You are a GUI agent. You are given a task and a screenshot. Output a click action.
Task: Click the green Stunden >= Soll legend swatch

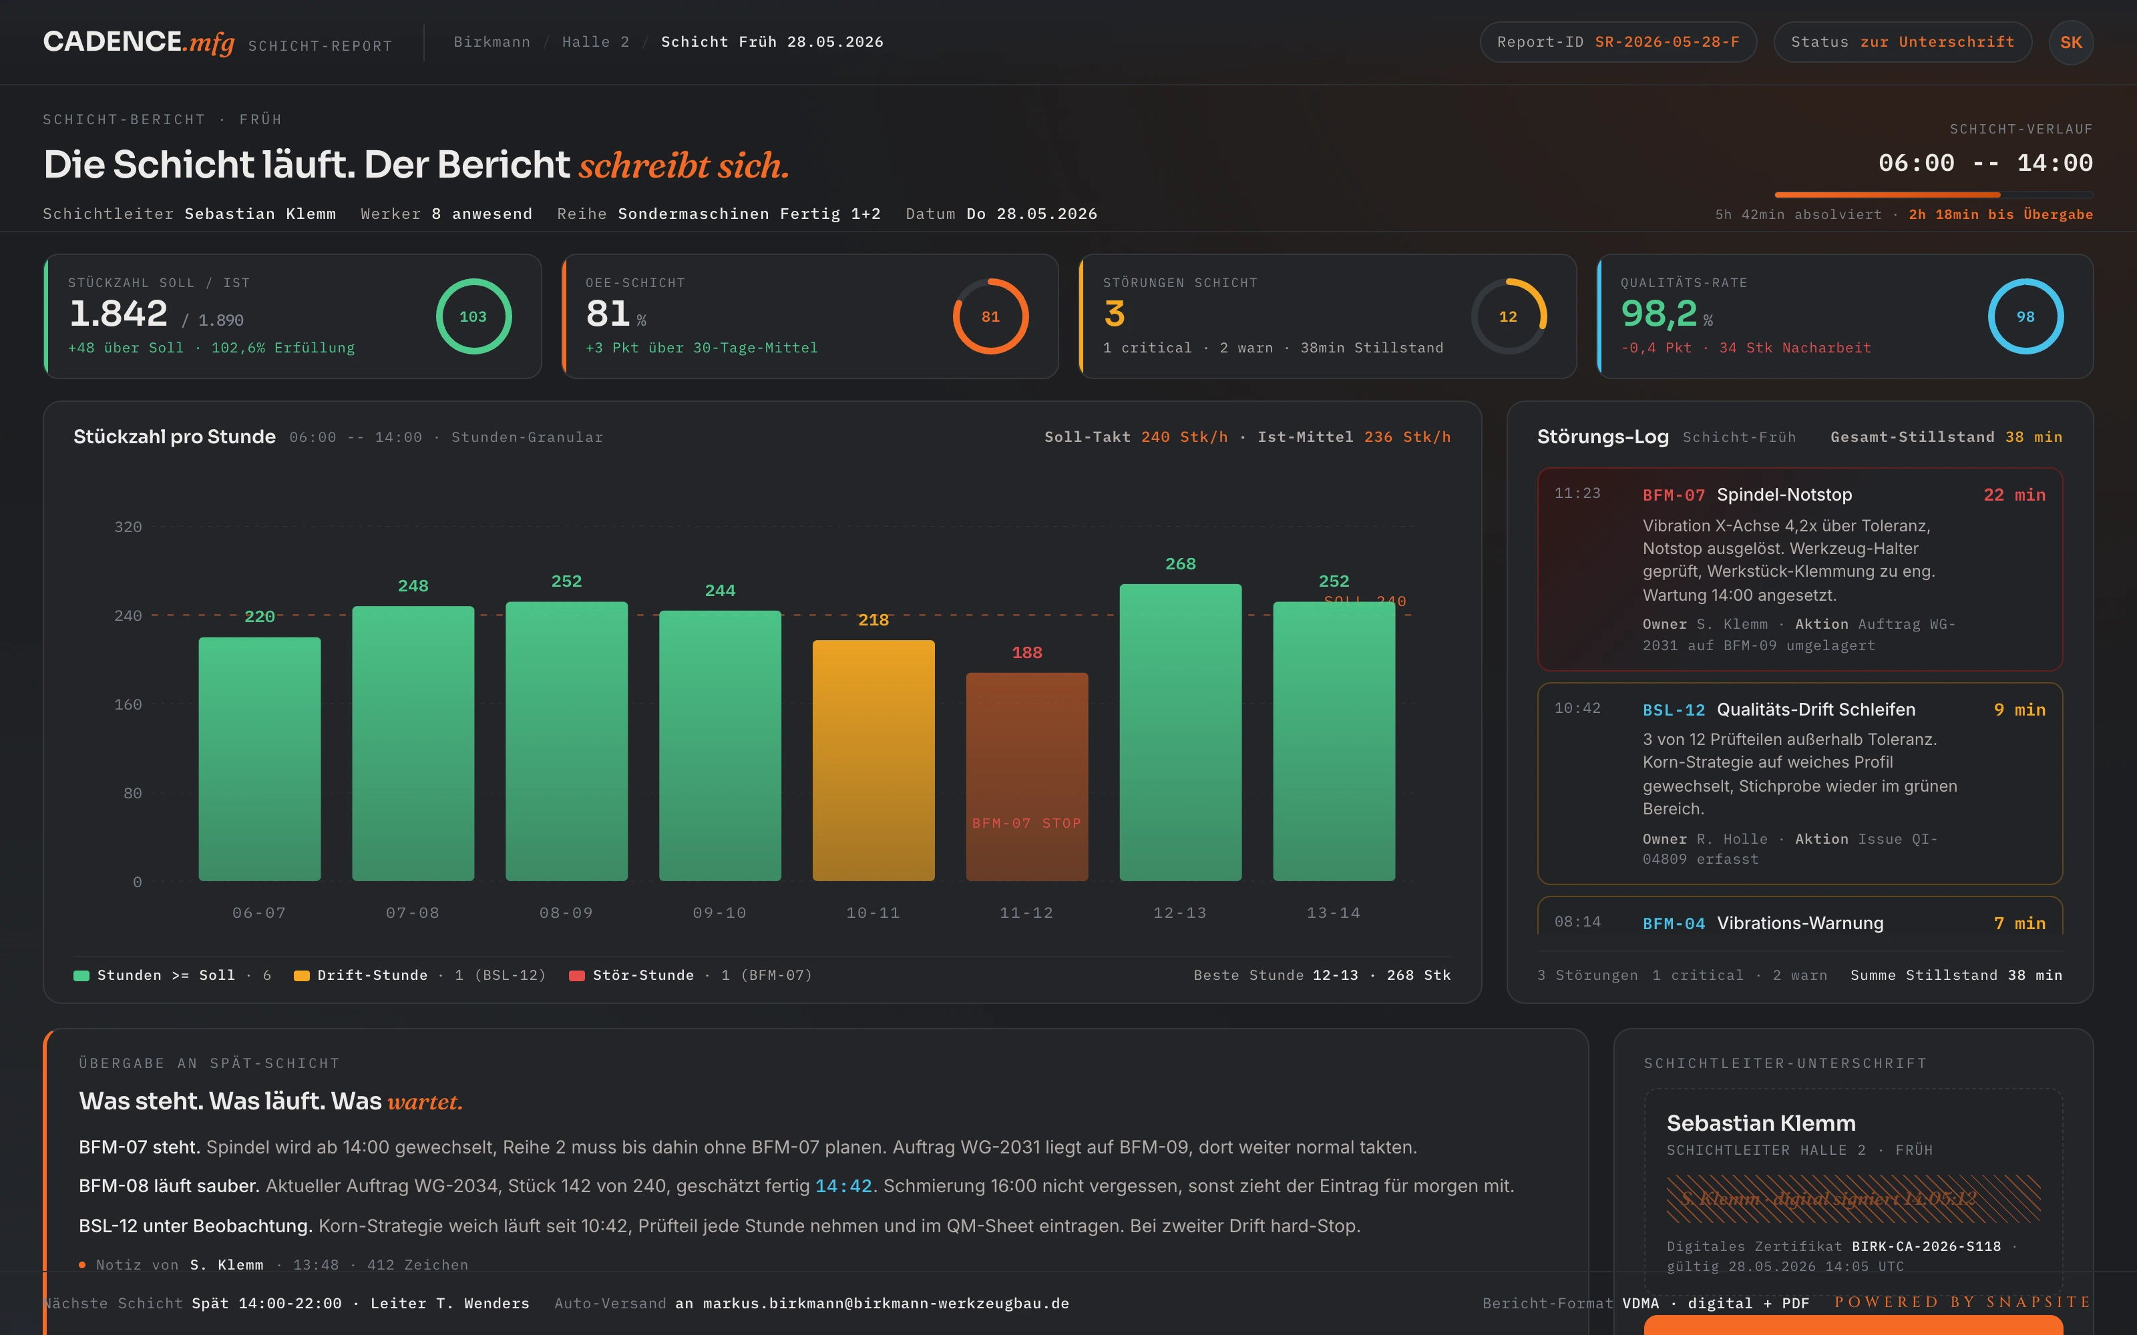[81, 976]
